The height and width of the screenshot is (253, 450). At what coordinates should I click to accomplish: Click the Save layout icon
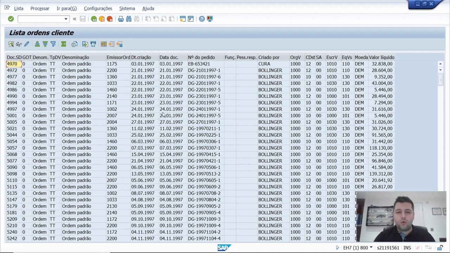[x=120, y=44]
